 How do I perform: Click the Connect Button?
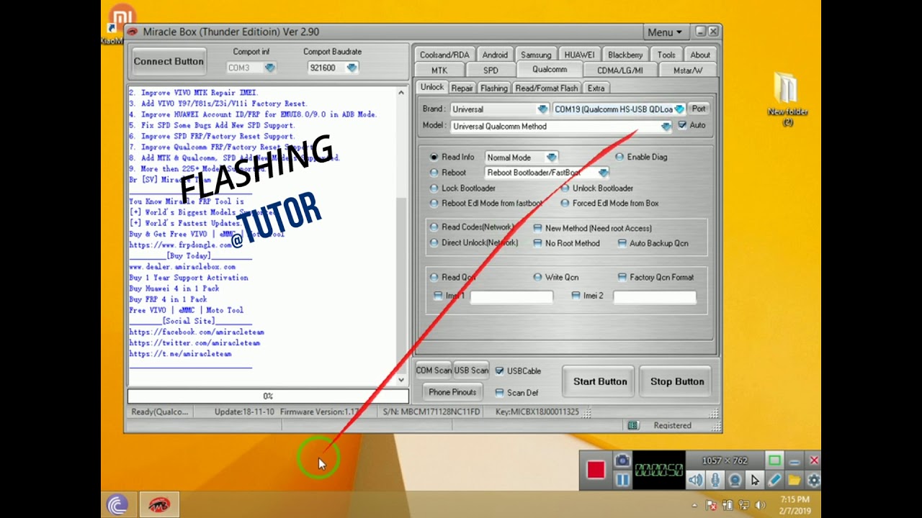tap(169, 61)
